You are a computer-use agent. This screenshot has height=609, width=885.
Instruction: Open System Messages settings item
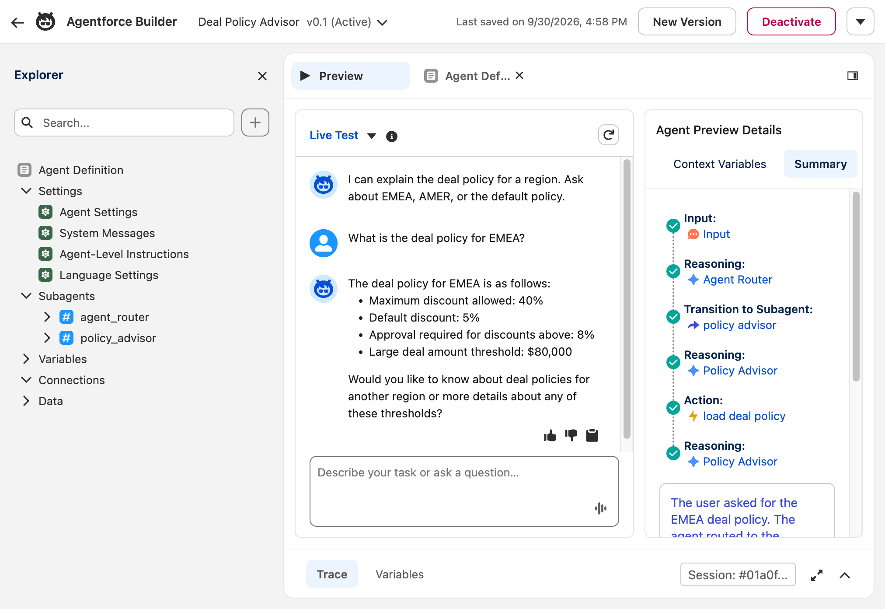point(107,233)
